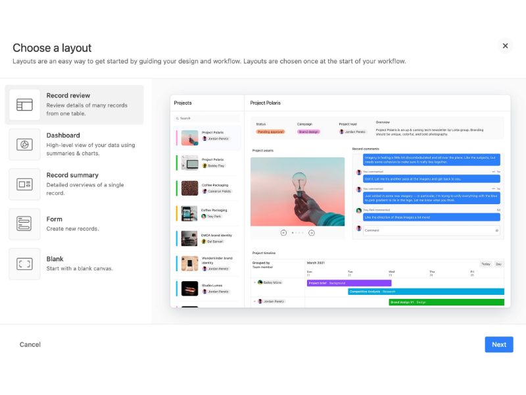This screenshot has width=526, height=395.
Task: Click the Search field in Projects list
Action: (207, 118)
